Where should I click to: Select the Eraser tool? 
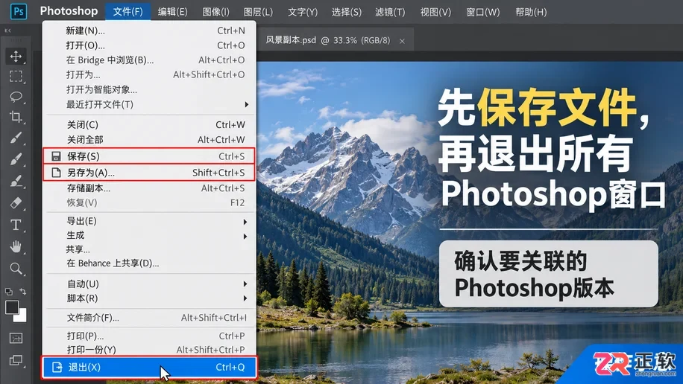tap(16, 202)
